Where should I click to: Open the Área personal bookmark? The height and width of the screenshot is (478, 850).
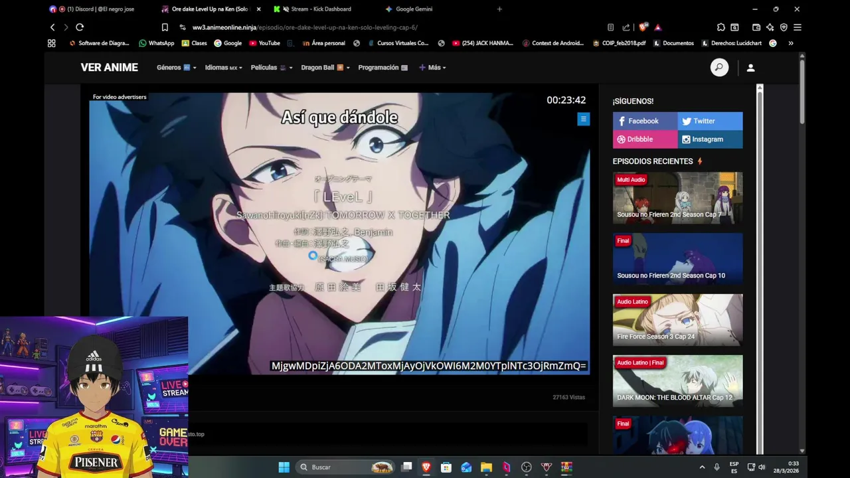coord(323,43)
